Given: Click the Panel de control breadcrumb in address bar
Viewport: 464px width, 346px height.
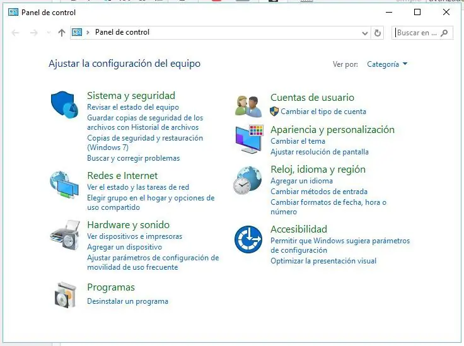Looking at the screenshot, I should pyautogui.click(x=122, y=32).
